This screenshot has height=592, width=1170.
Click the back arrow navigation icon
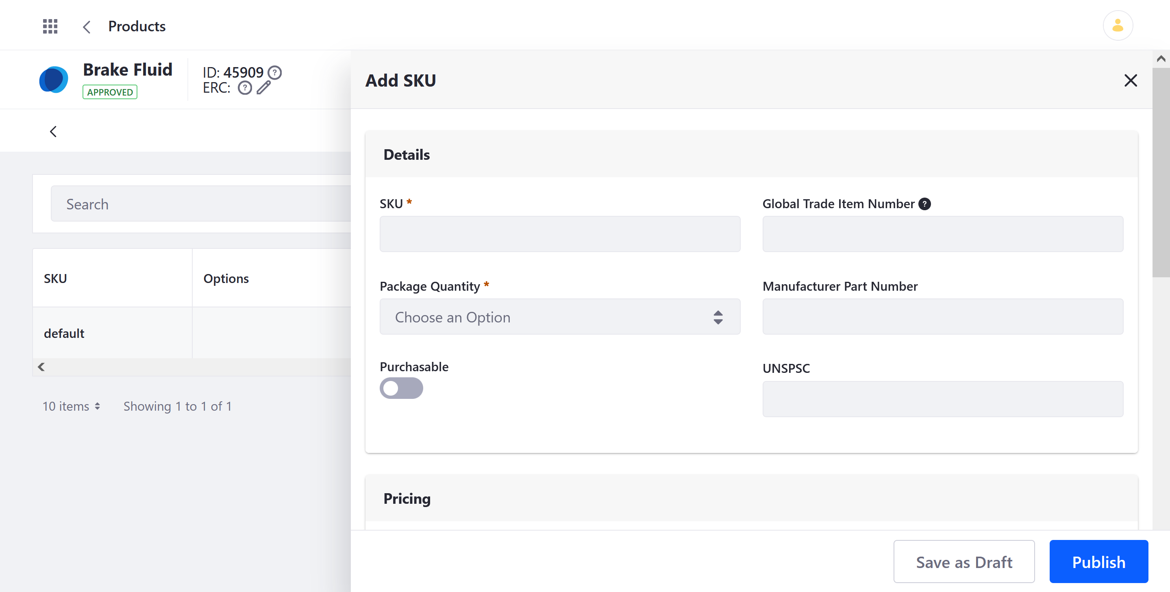[x=87, y=26]
